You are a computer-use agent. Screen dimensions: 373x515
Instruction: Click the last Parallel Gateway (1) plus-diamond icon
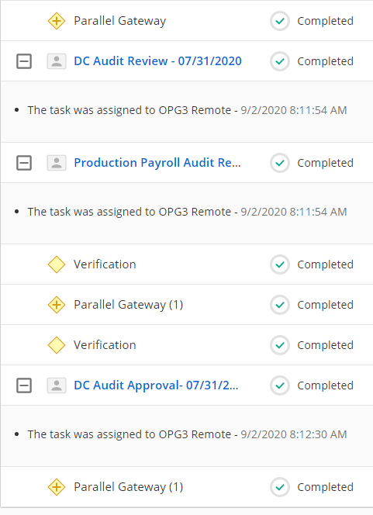point(57,487)
